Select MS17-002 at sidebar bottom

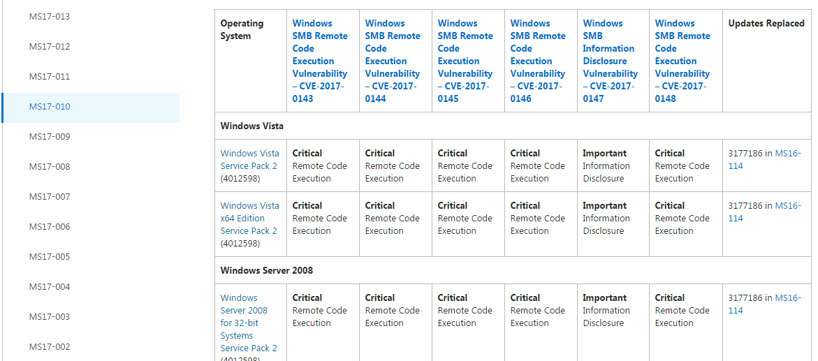(x=50, y=347)
